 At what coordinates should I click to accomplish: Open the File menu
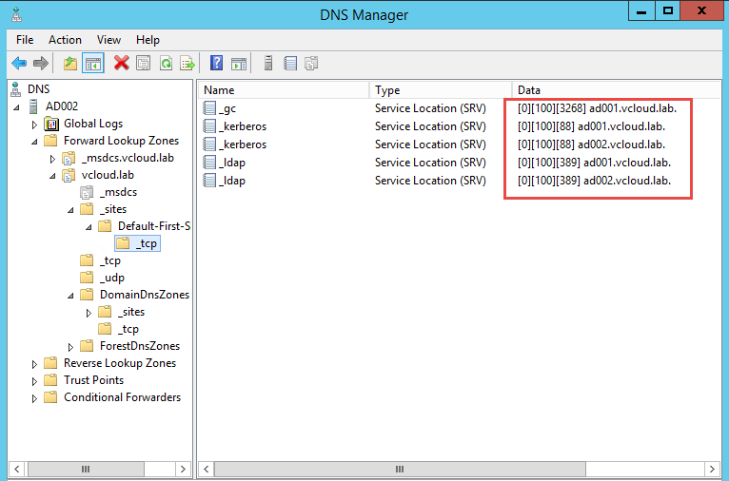click(x=25, y=40)
